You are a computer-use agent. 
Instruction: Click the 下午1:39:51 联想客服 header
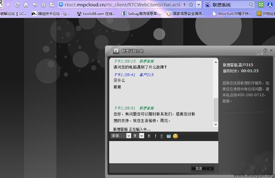(134, 108)
